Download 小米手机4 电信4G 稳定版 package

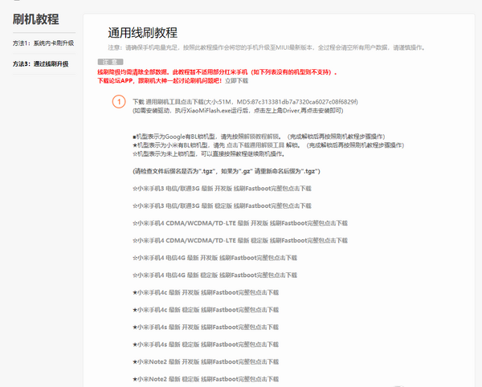point(214,275)
